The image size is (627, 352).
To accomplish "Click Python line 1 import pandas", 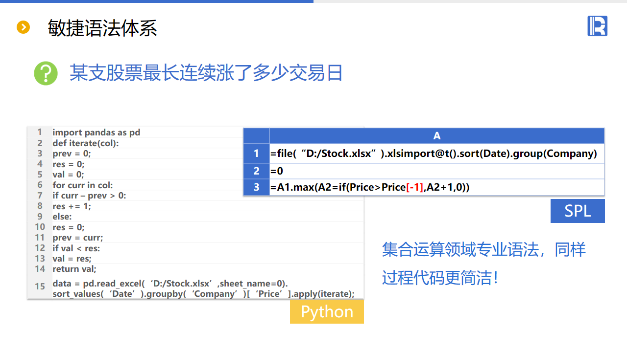I will [x=96, y=132].
